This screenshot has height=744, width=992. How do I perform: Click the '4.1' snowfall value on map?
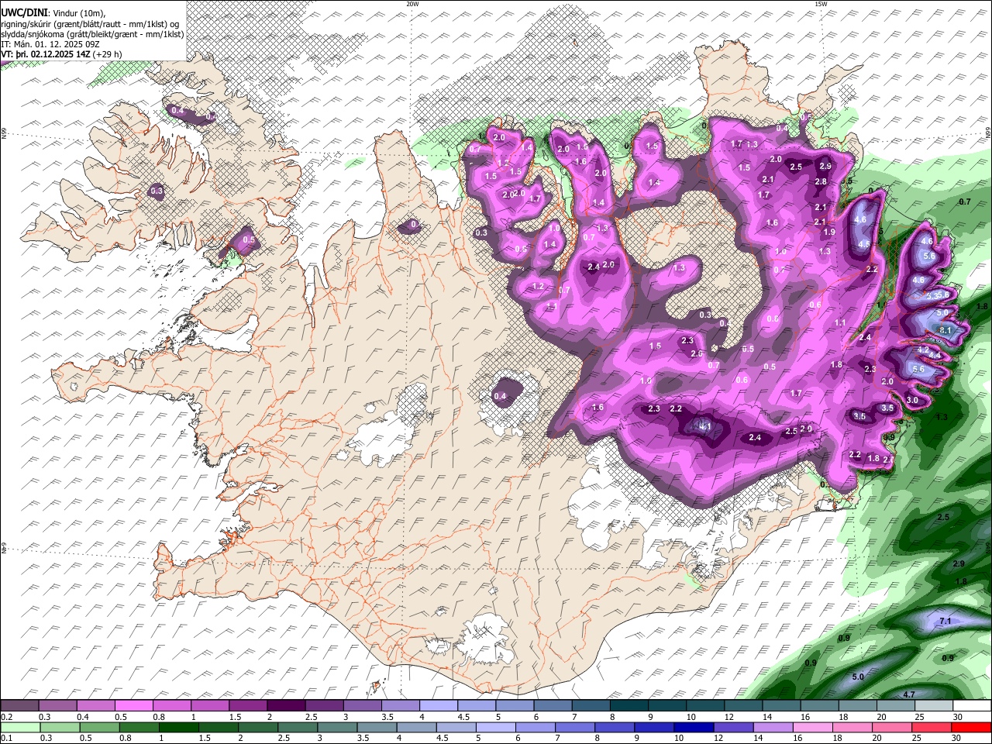(704, 425)
